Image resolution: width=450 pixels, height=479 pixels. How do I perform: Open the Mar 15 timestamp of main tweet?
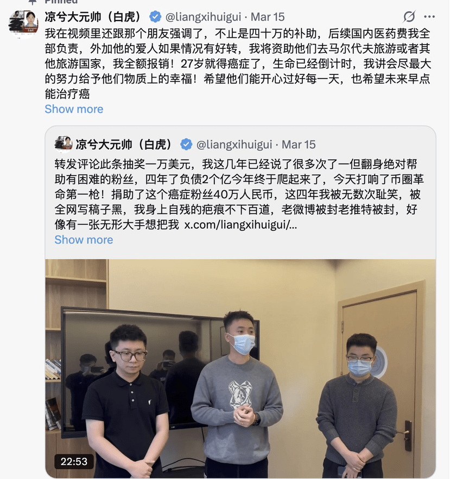pyautogui.click(x=268, y=17)
